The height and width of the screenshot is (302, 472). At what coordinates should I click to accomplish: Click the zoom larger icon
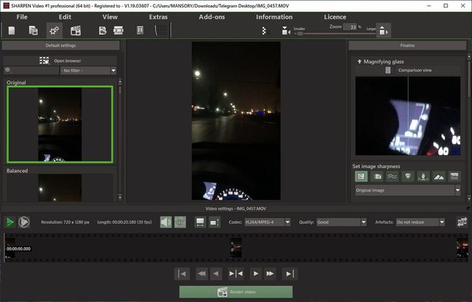tap(383, 30)
